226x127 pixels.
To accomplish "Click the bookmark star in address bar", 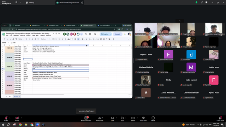I will (114, 29).
